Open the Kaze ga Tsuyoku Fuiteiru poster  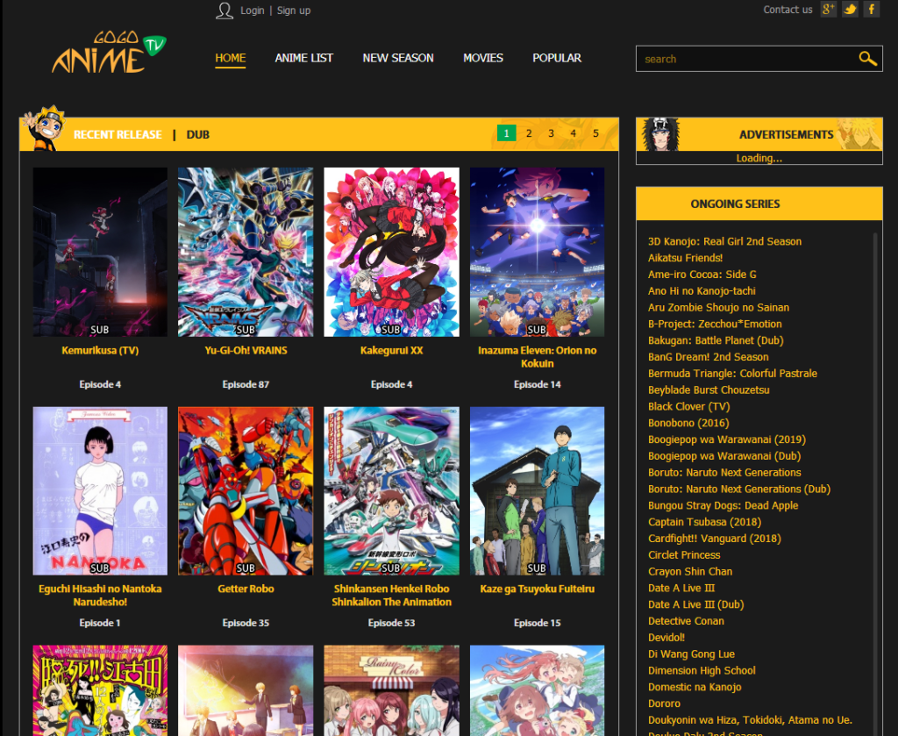click(x=538, y=491)
